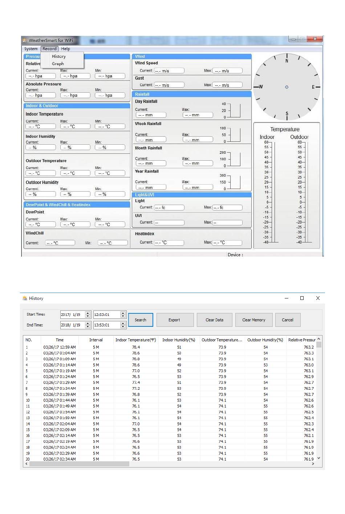345x514 pixels.
Task: Click the Export button
Action: tap(174, 320)
